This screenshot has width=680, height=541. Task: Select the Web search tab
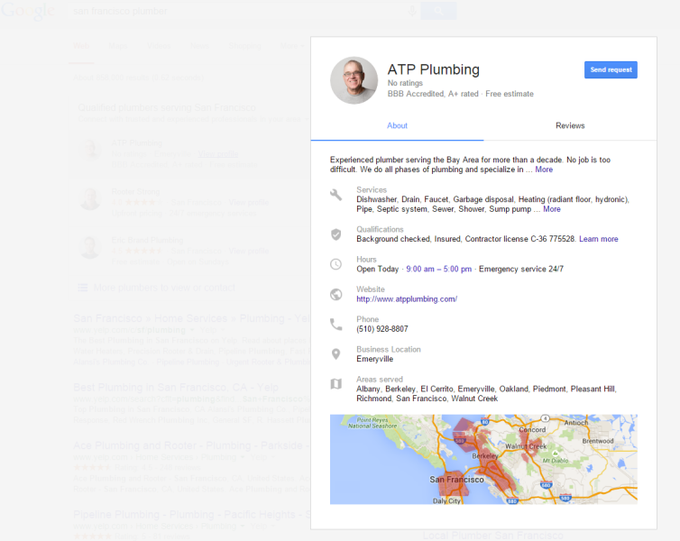coord(81,45)
